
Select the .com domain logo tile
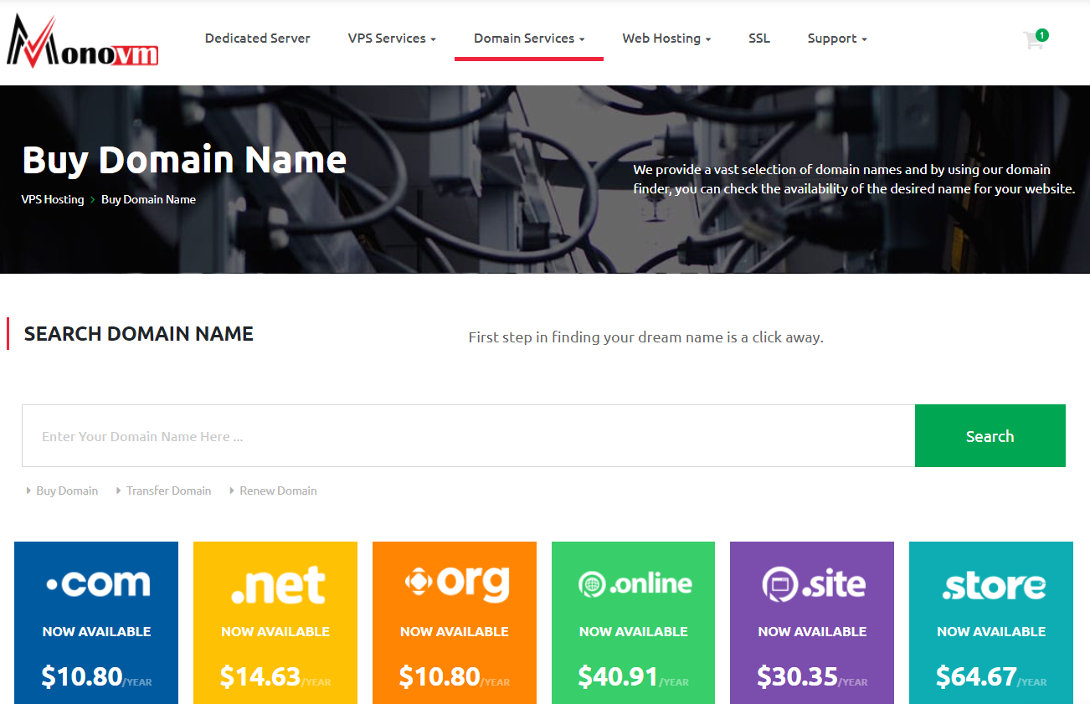coord(96,583)
